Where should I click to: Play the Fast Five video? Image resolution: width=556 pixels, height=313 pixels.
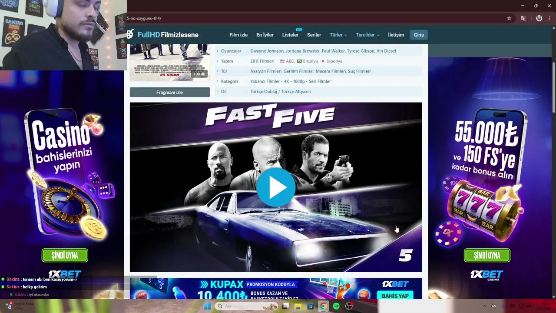pyautogui.click(x=276, y=187)
